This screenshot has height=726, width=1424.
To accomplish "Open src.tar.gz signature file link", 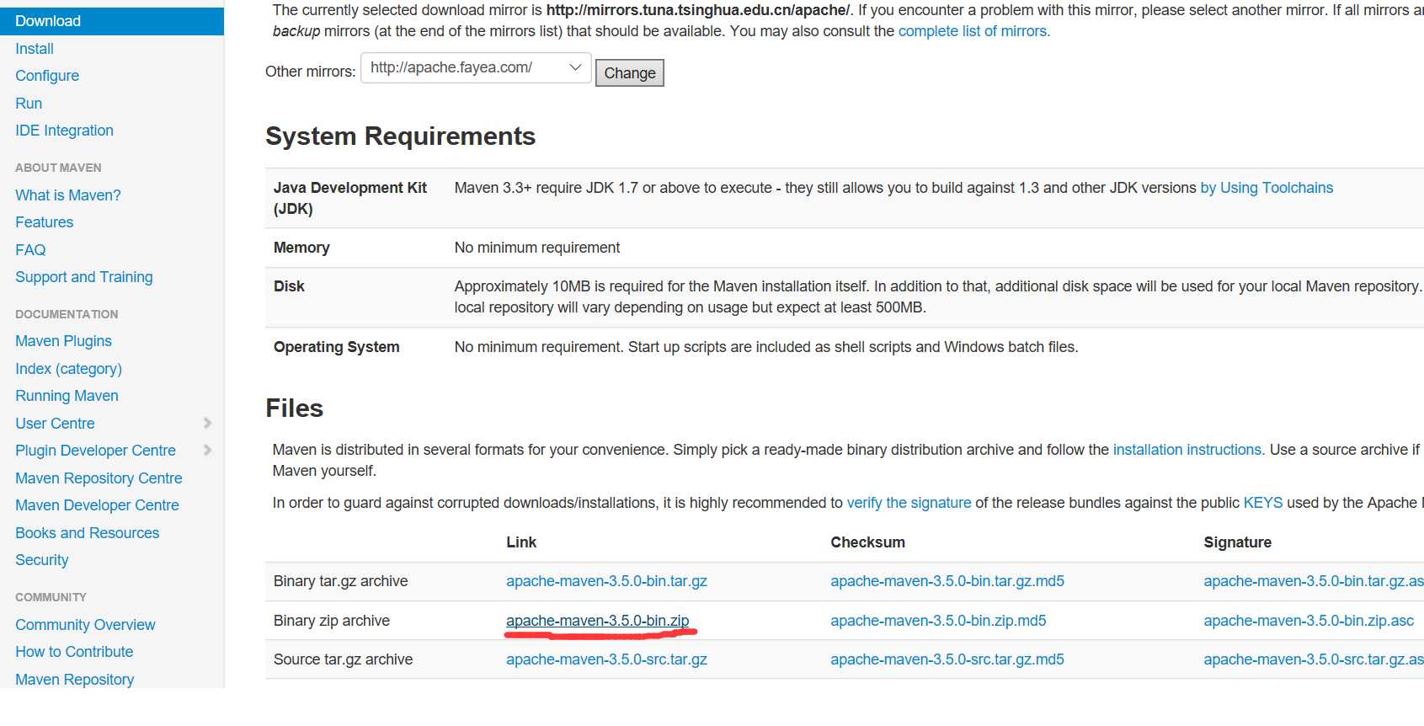I will pos(1314,659).
